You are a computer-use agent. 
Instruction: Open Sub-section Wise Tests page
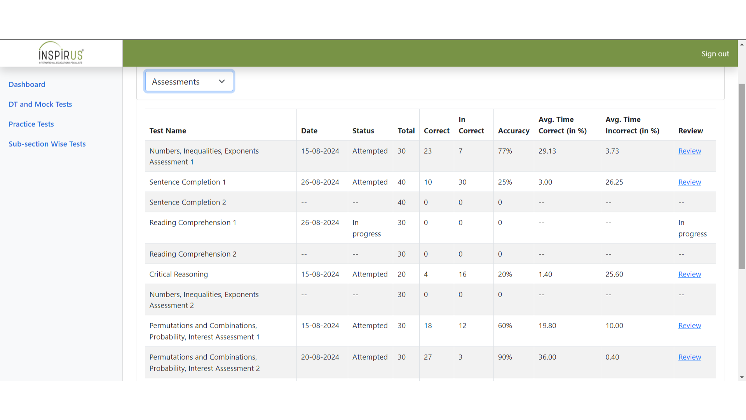pos(47,144)
